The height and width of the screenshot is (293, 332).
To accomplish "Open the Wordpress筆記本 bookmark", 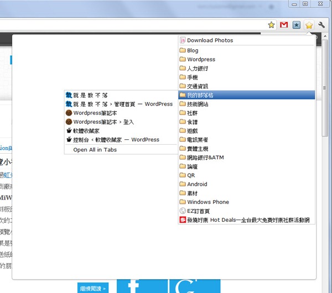I will click(x=121, y=113).
